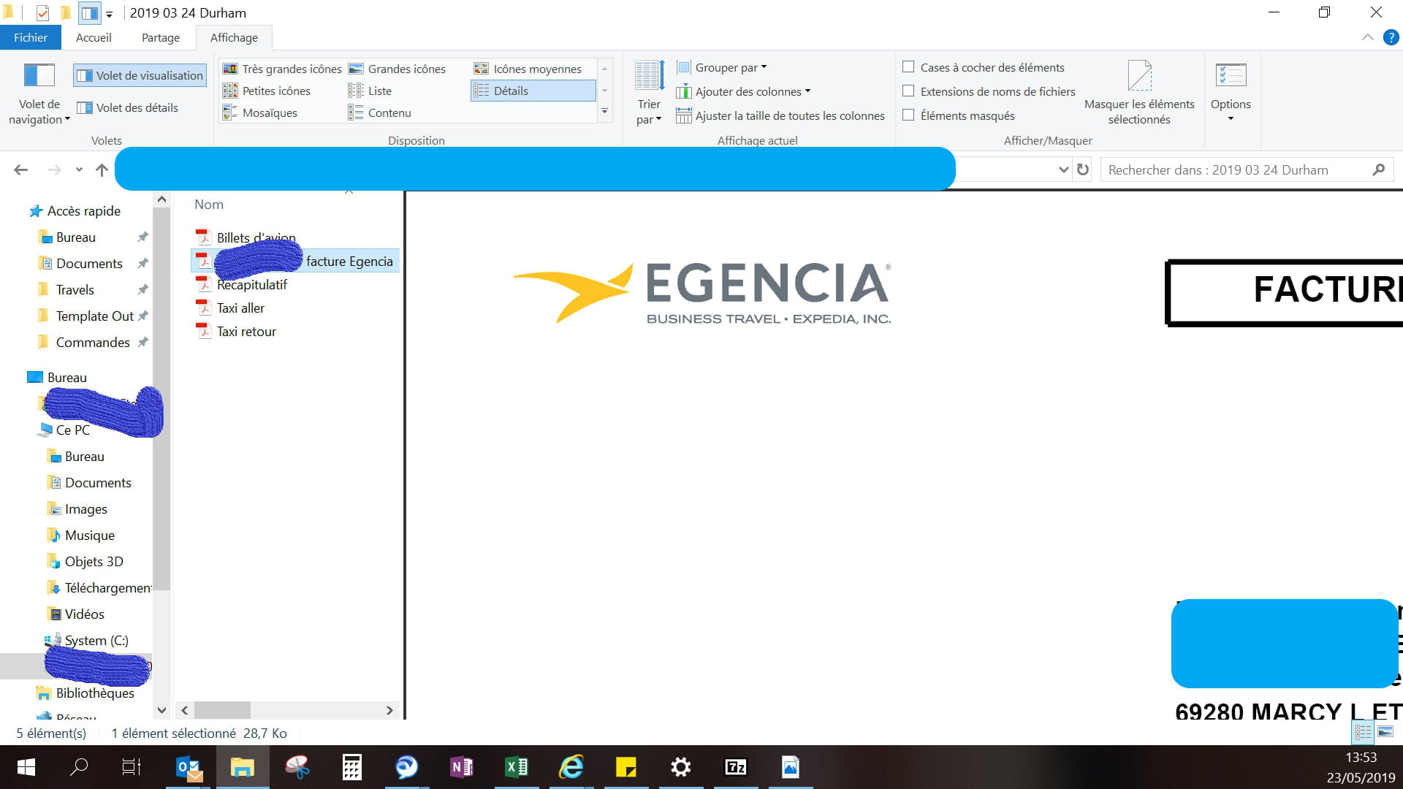
Task: Switch to details view status bar icon
Action: 1363,731
